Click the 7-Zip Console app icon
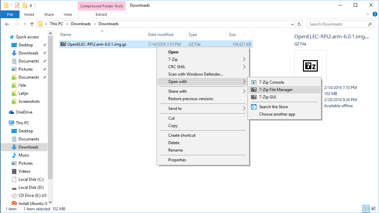The image size is (379, 213). pos(254,82)
